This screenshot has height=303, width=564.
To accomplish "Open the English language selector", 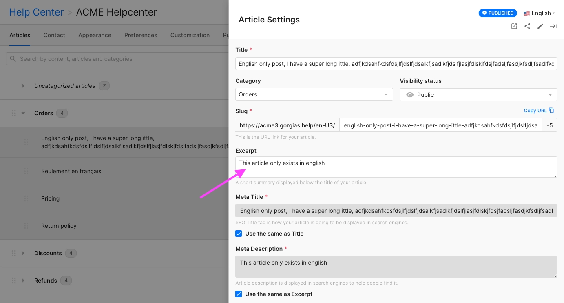I will coord(539,13).
